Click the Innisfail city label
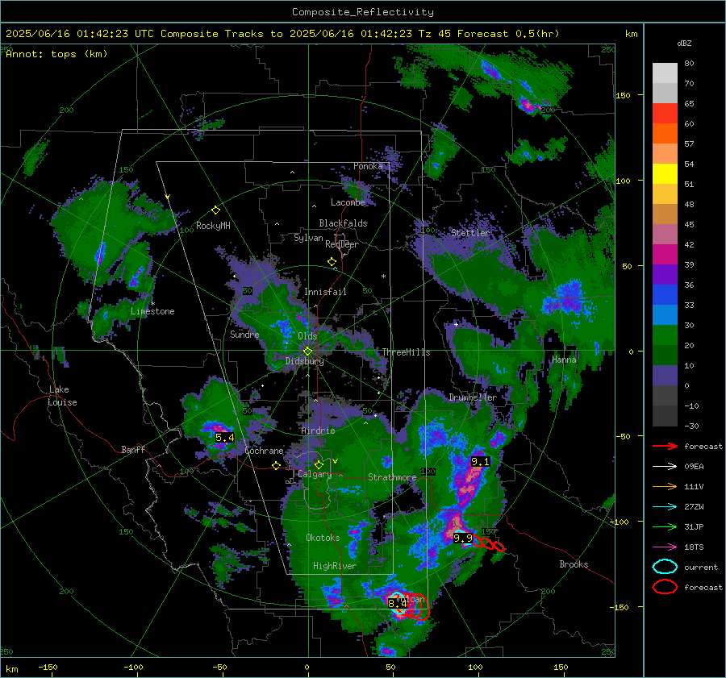The height and width of the screenshot is (678, 726). coord(325,292)
